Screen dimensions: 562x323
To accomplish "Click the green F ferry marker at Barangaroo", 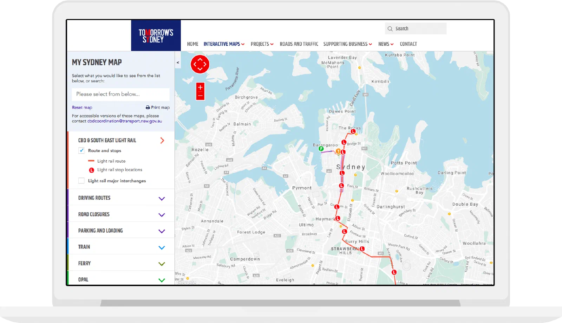I will tap(321, 149).
